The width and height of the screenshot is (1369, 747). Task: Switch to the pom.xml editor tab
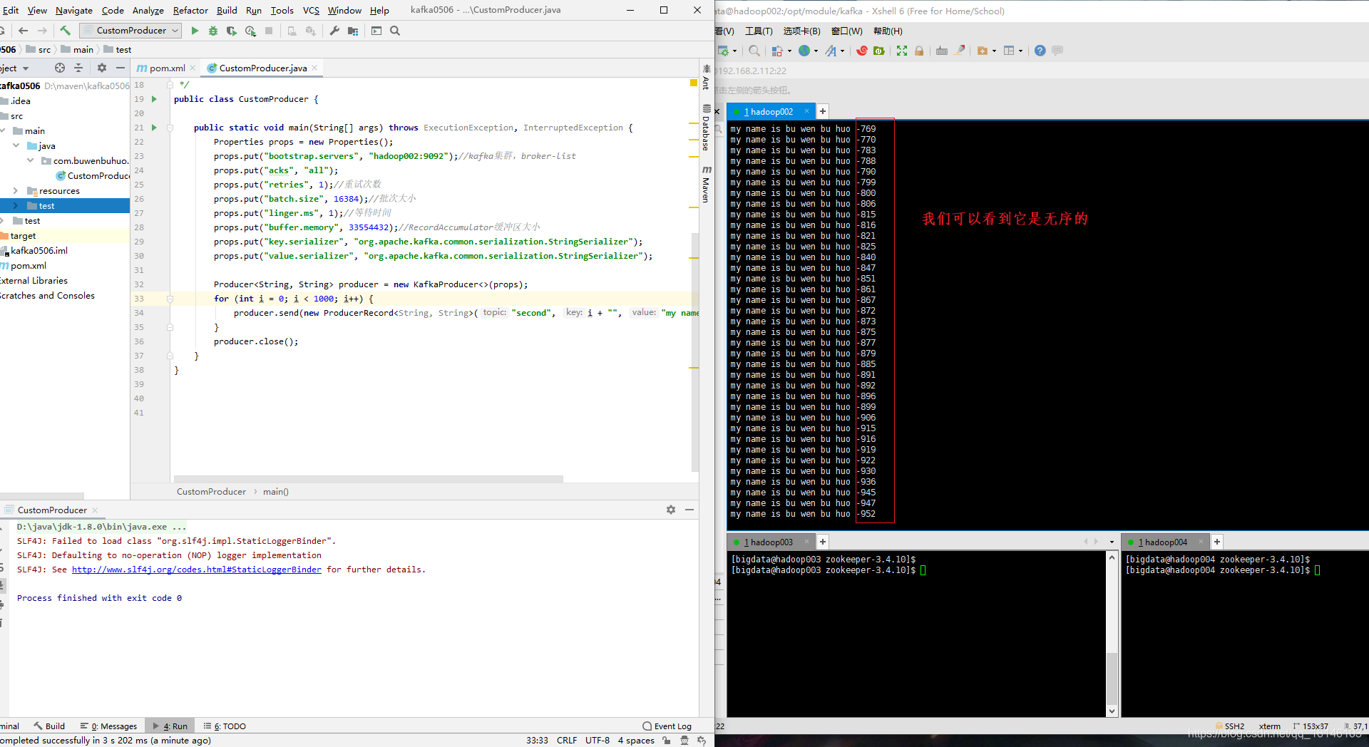(x=167, y=68)
